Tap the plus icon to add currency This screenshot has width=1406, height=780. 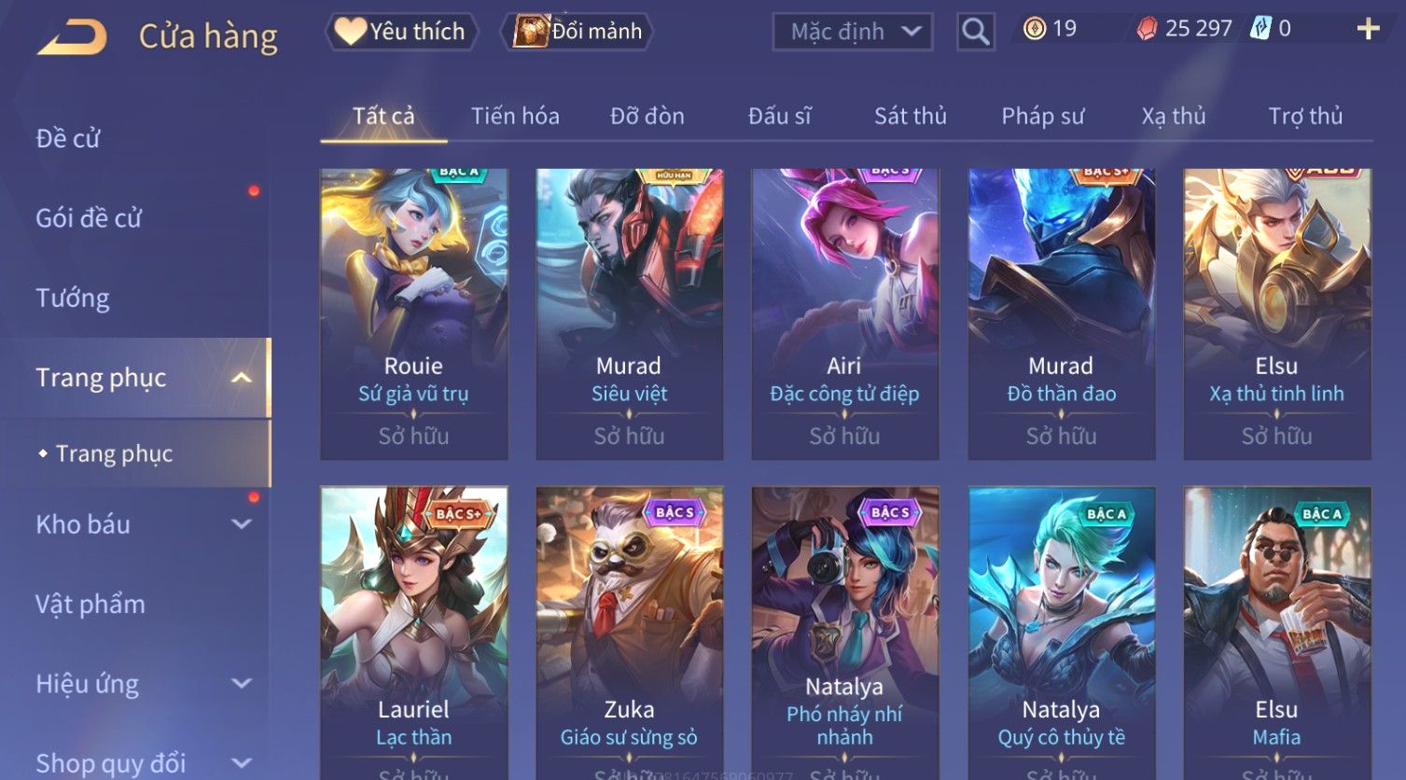(1368, 30)
